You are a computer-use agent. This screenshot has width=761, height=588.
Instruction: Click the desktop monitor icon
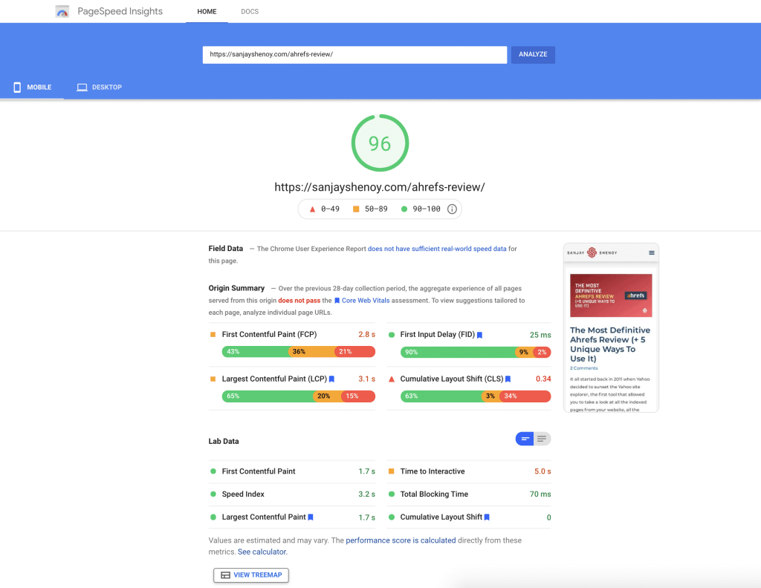(82, 88)
